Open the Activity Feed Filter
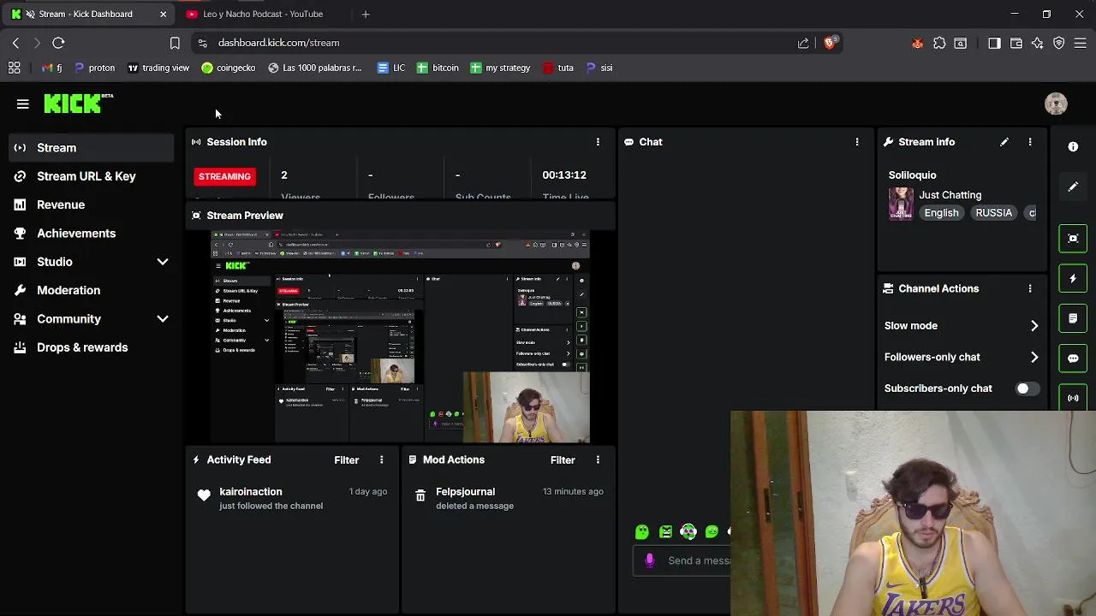 click(346, 460)
